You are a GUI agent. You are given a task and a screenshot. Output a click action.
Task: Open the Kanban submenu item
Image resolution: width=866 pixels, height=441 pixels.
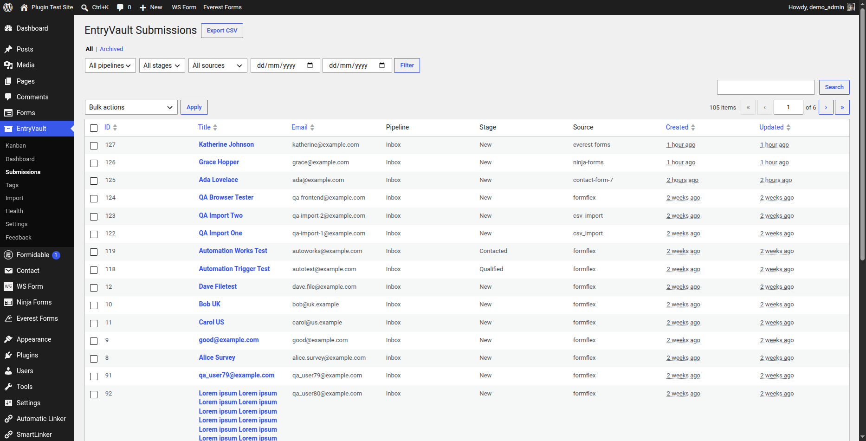pos(16,146)
